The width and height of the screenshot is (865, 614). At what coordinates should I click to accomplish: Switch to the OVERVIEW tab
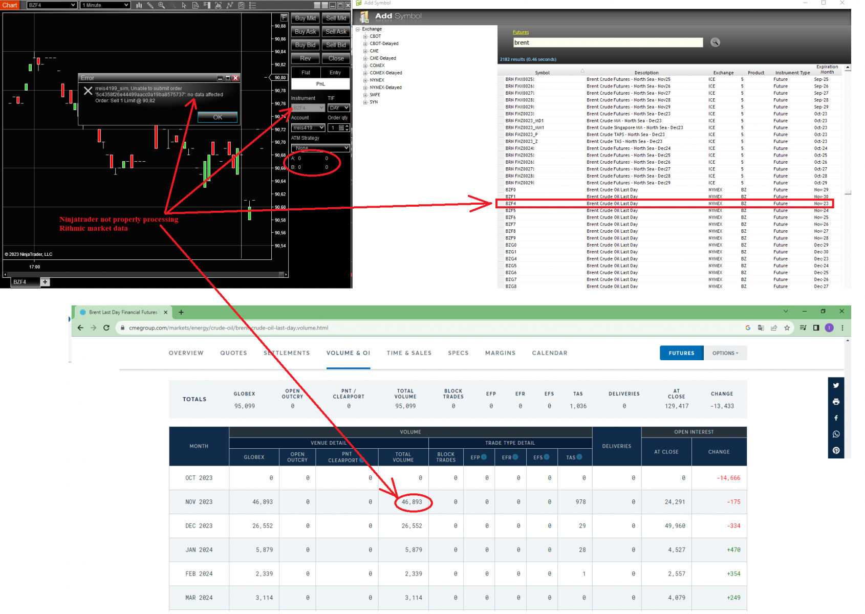(x=186, y=353)
